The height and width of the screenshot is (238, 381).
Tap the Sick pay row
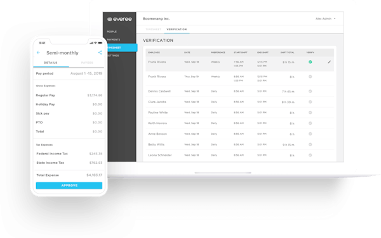(x=69, y=113)
